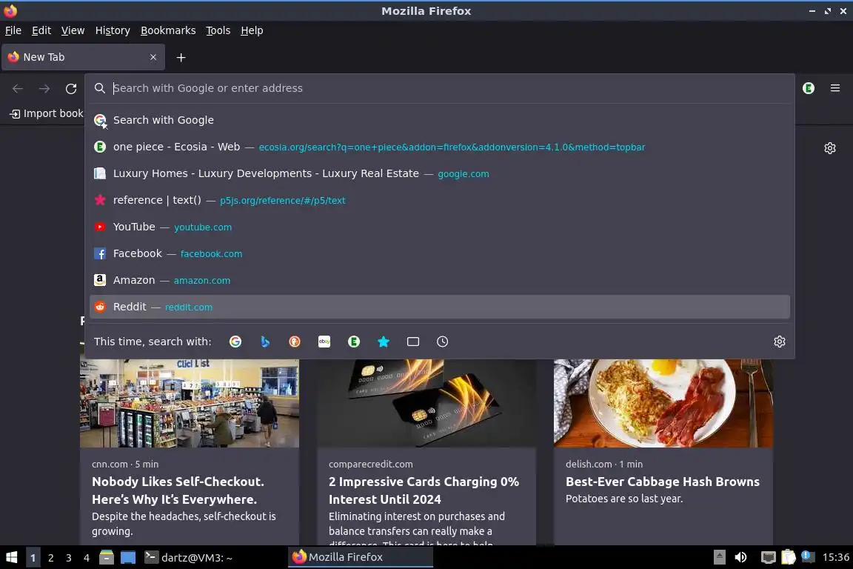Open the clipboard tray icon
Image resolution: width=853 pixels, height=569 pixels.
pyautogui.click(x=789, y=557)
